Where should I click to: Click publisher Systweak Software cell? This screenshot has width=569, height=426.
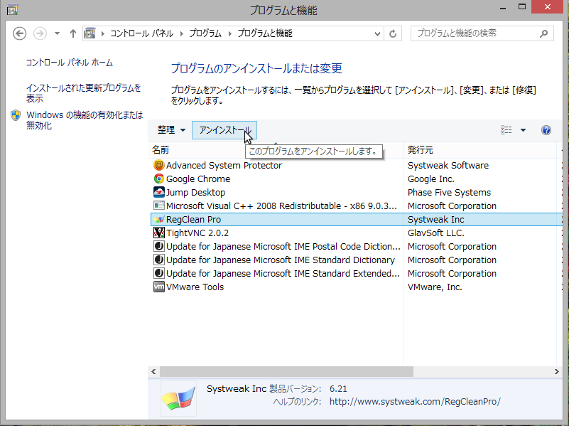448,166
